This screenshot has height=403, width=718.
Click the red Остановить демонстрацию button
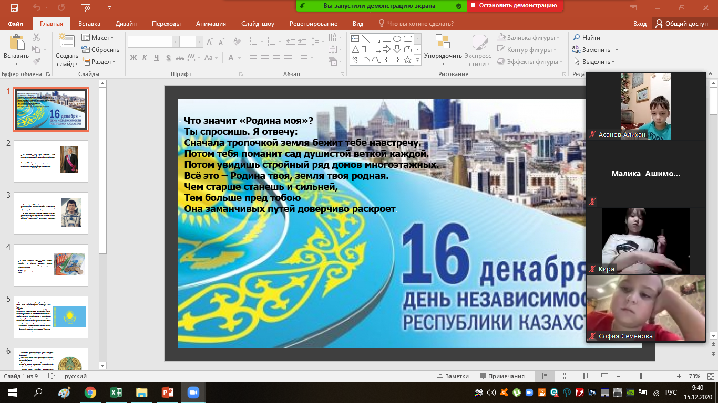(515, 6)
